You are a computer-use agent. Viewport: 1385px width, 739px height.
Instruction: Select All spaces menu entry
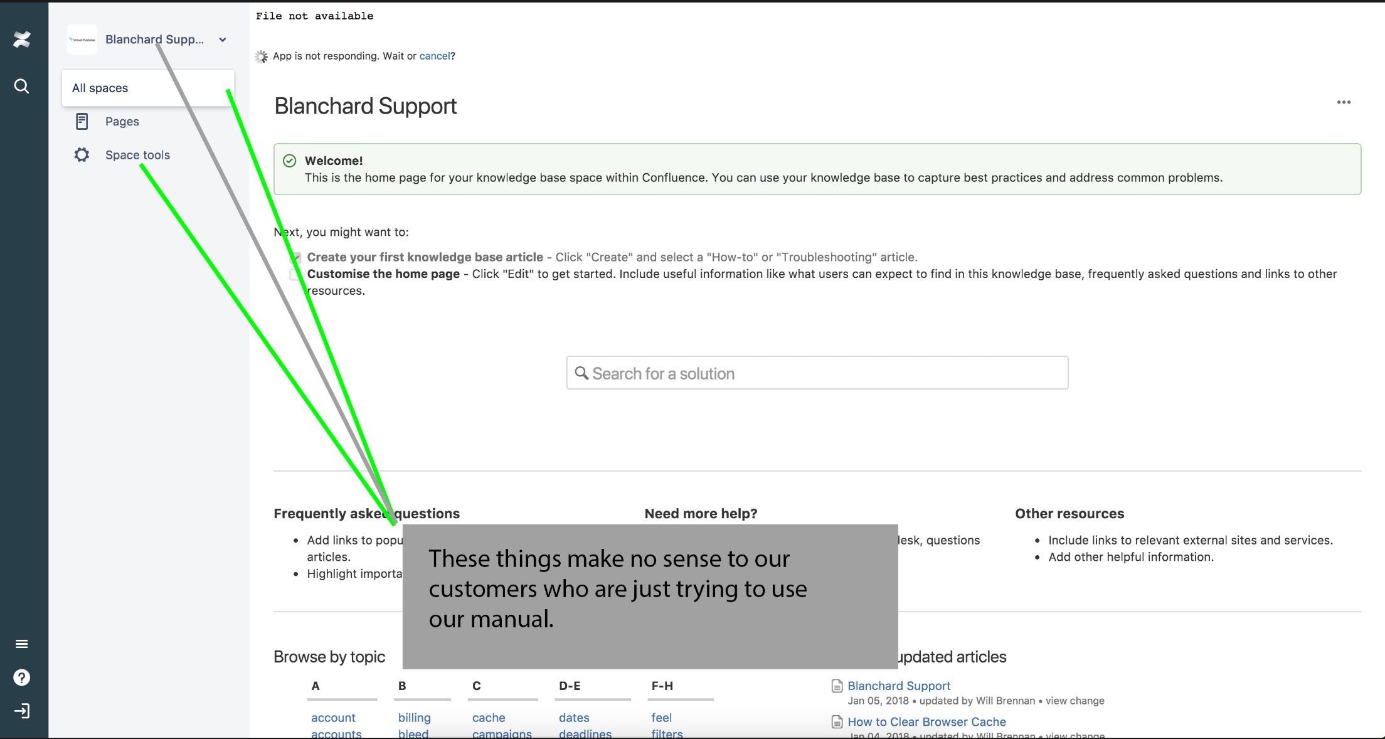coord(148,88)
